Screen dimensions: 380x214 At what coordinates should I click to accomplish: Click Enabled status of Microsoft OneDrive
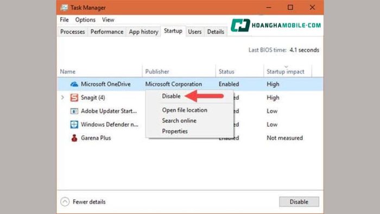(229, 84)
